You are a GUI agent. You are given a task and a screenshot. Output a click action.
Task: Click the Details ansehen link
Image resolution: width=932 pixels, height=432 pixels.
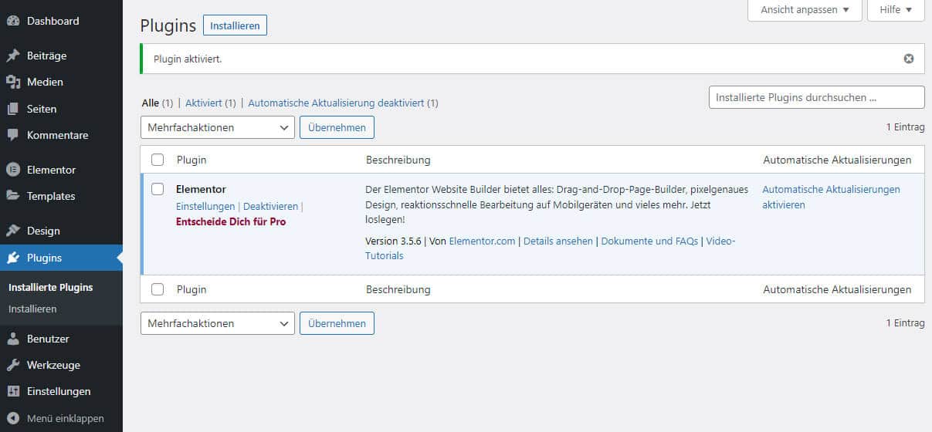pos(558,241)
